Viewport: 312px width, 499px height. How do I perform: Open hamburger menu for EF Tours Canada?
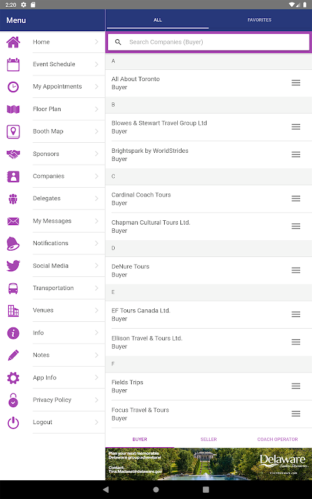tap(296, 314)
